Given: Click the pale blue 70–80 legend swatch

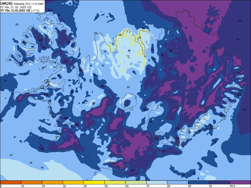Looking at the screenshot, I should point(157,182).
